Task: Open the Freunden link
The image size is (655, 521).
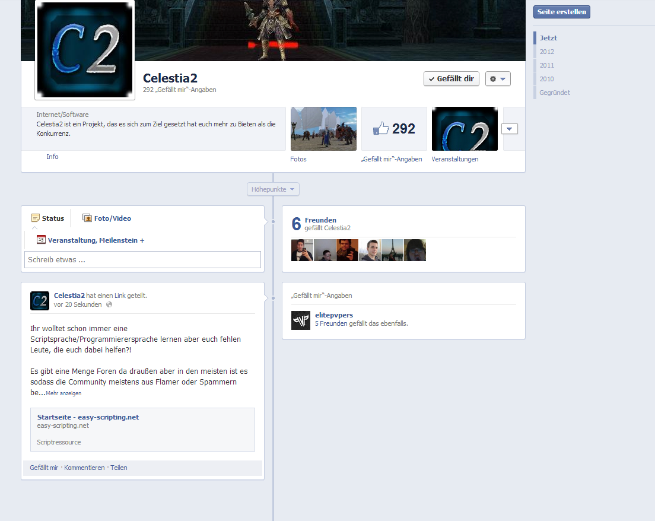Action: click(x=320, y=220)
